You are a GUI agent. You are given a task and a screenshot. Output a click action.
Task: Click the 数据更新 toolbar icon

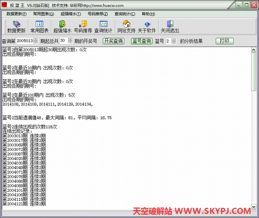pyautogui.click(x=16, y=24)
